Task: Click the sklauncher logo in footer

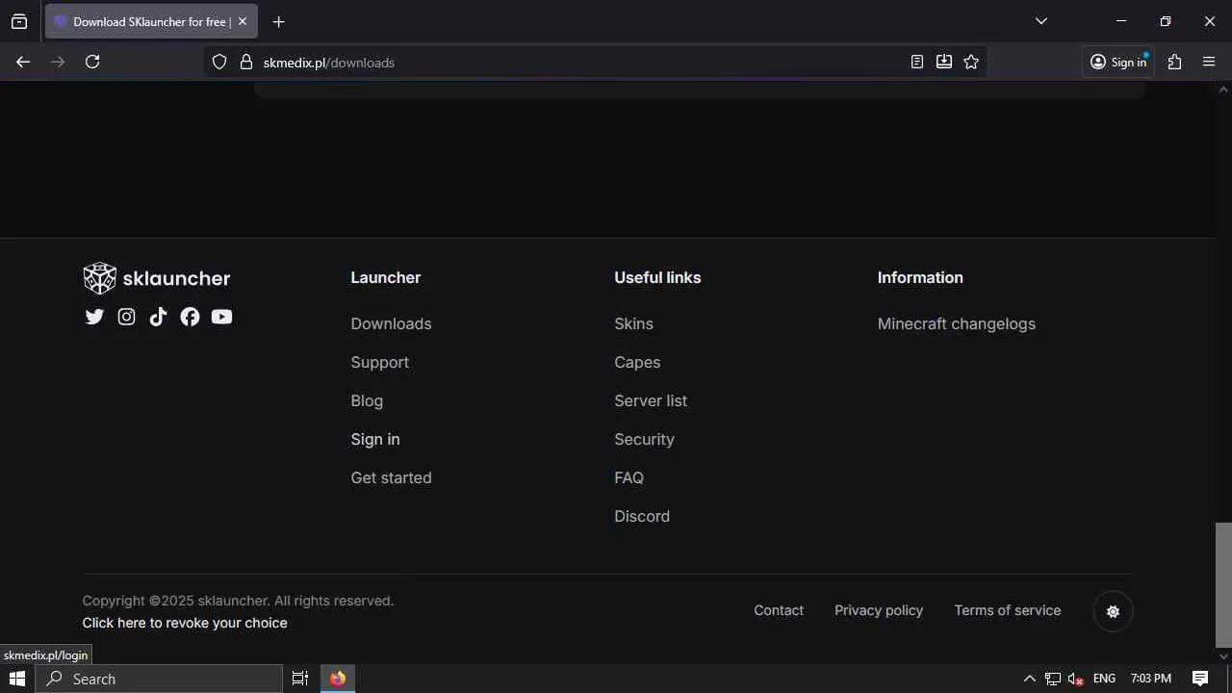Action: pos(157,278)
